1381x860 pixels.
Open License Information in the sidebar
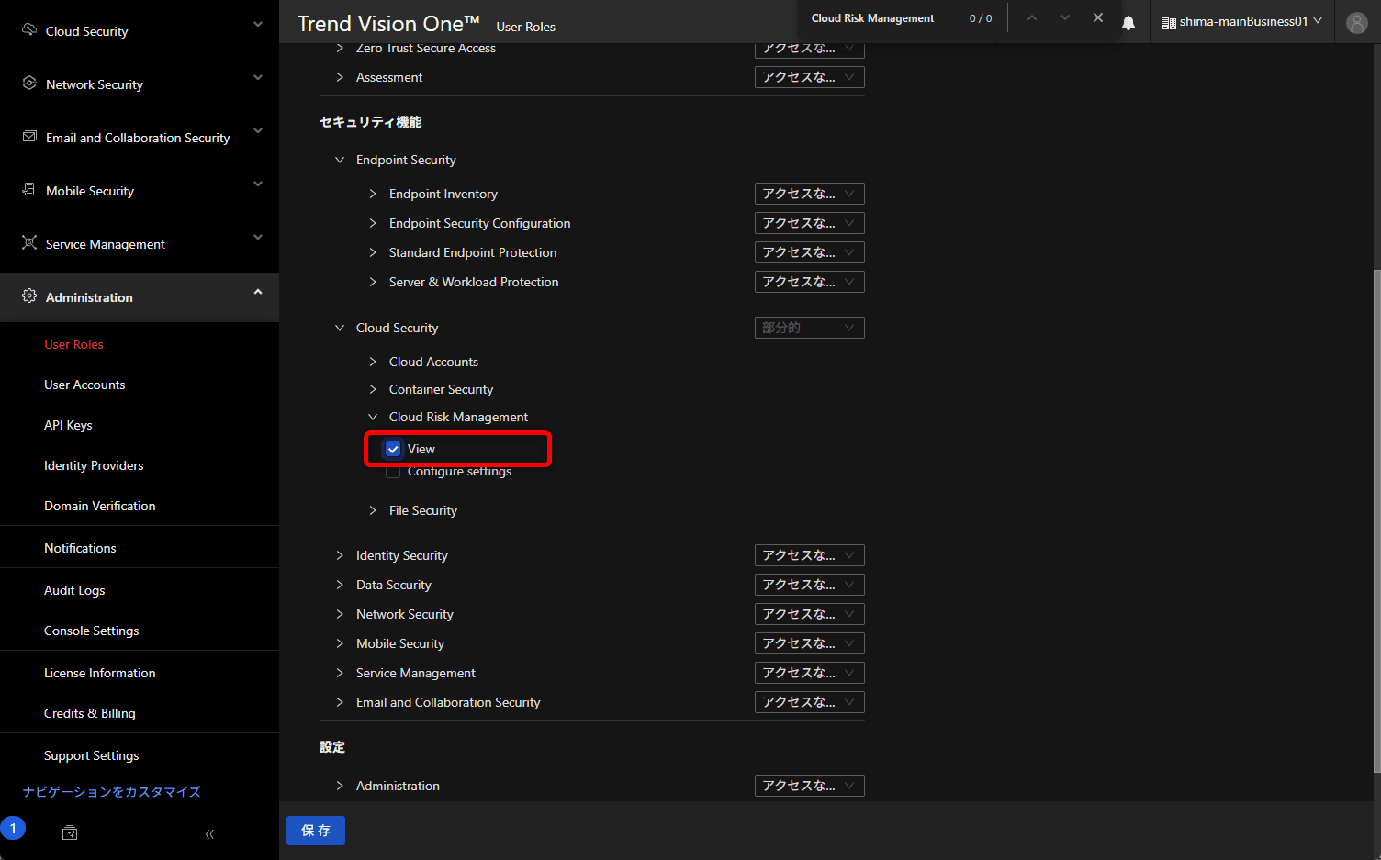100,673
